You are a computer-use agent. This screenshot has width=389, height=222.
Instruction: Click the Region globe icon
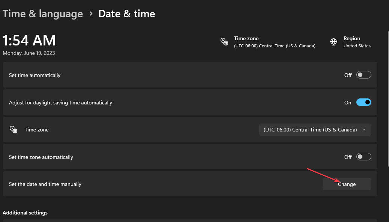(334, 42)
